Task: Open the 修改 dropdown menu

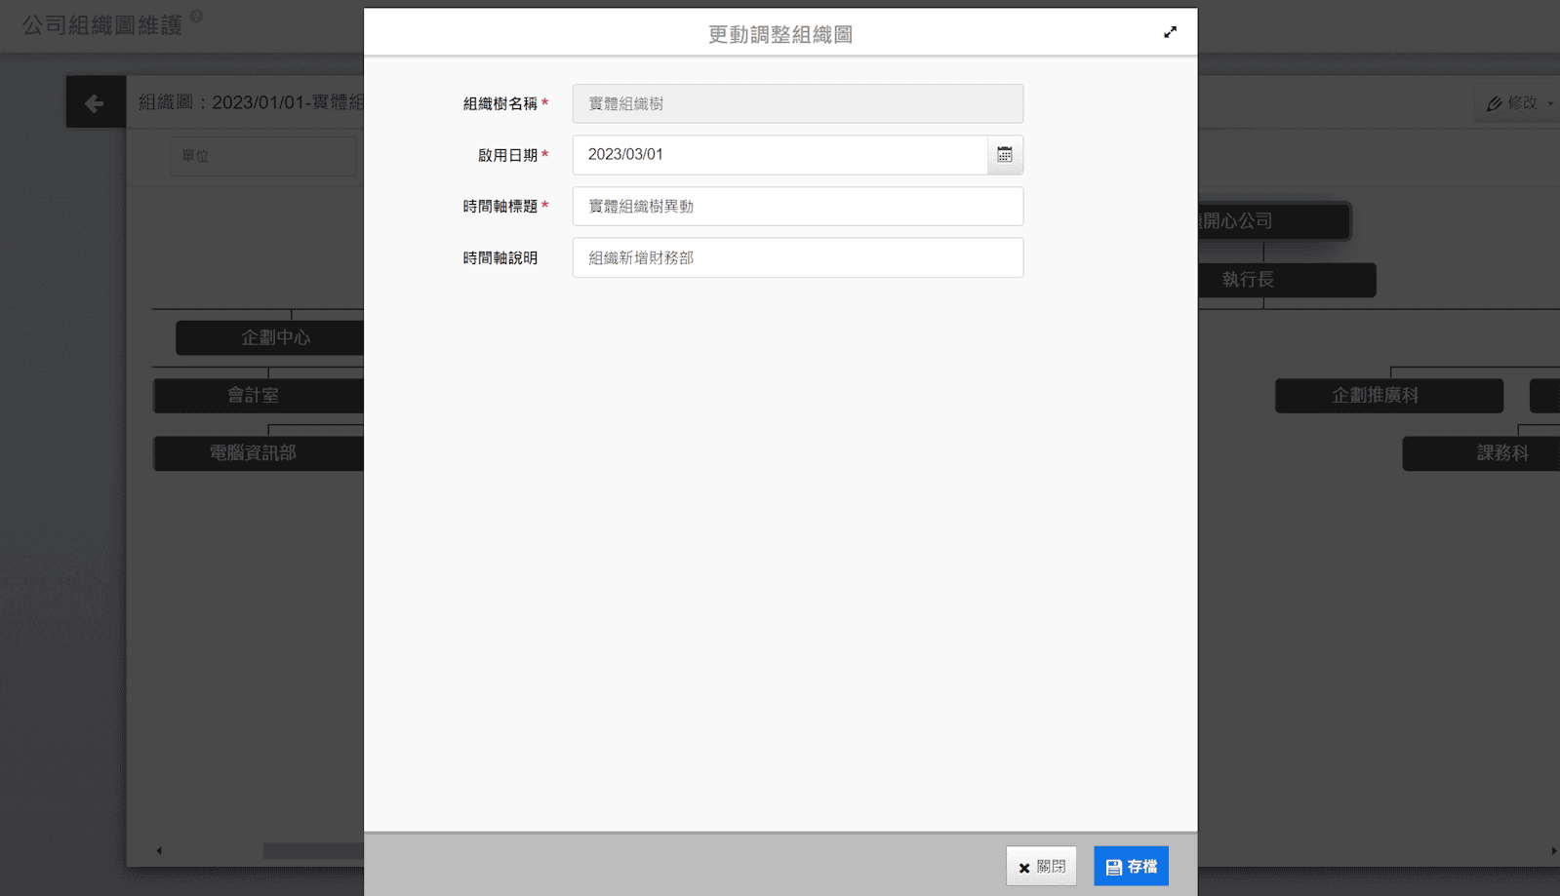Action: pos(1519,103)
